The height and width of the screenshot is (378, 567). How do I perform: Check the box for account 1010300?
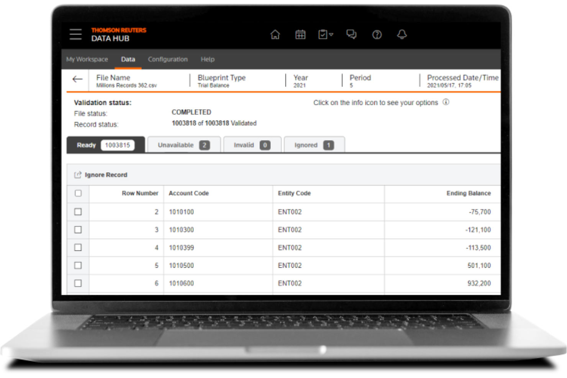point(78,230)
